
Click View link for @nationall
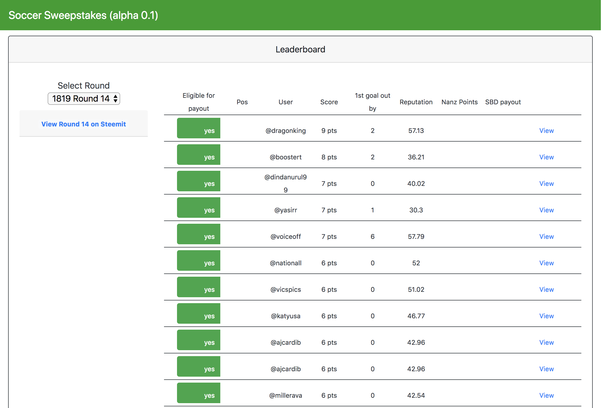tap(546, 263)
